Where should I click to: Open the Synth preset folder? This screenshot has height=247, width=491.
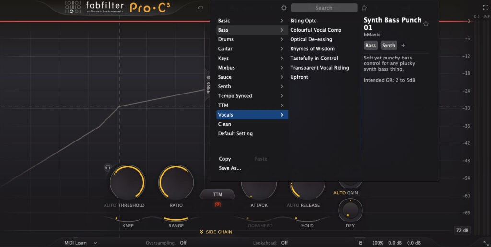click(252, 86)
